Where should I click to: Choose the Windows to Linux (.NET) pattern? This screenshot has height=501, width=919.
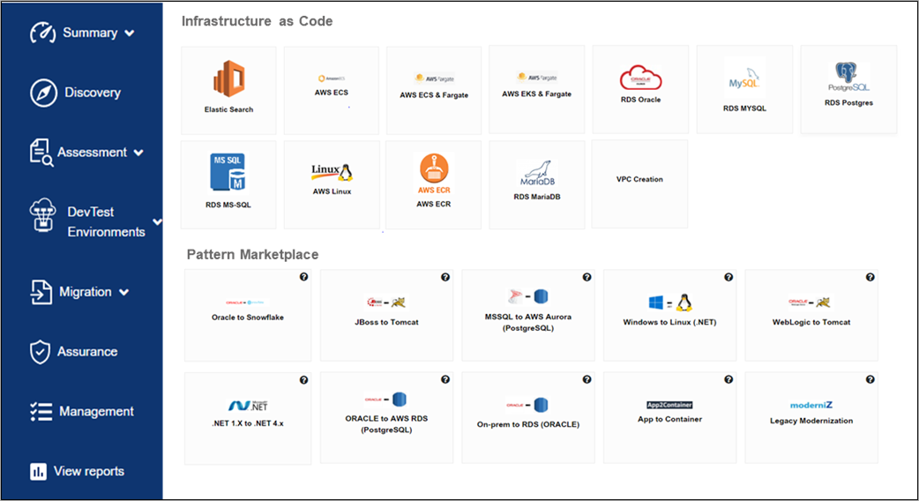tap(670, 315)
